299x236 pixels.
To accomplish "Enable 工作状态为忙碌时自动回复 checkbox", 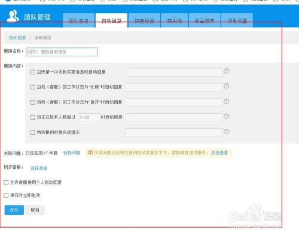I will click(33, 87).
